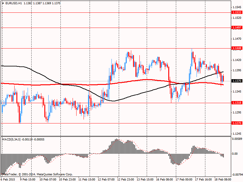Click the 1.1520 price scale value
The height and width of the screenshot is (182, 243).
pos(237,18)
